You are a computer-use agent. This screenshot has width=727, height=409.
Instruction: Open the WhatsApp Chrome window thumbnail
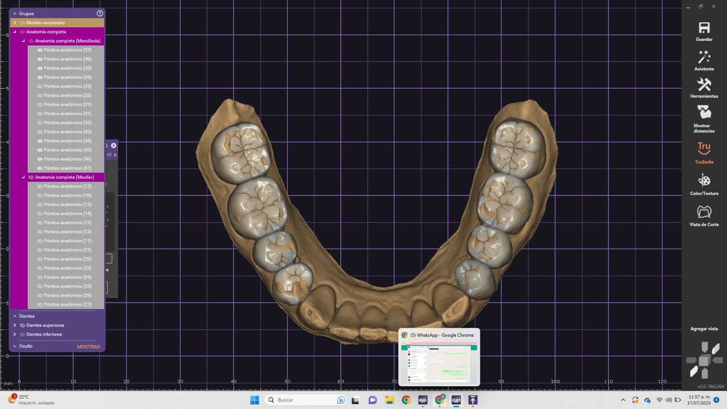[x=439, y=363]
